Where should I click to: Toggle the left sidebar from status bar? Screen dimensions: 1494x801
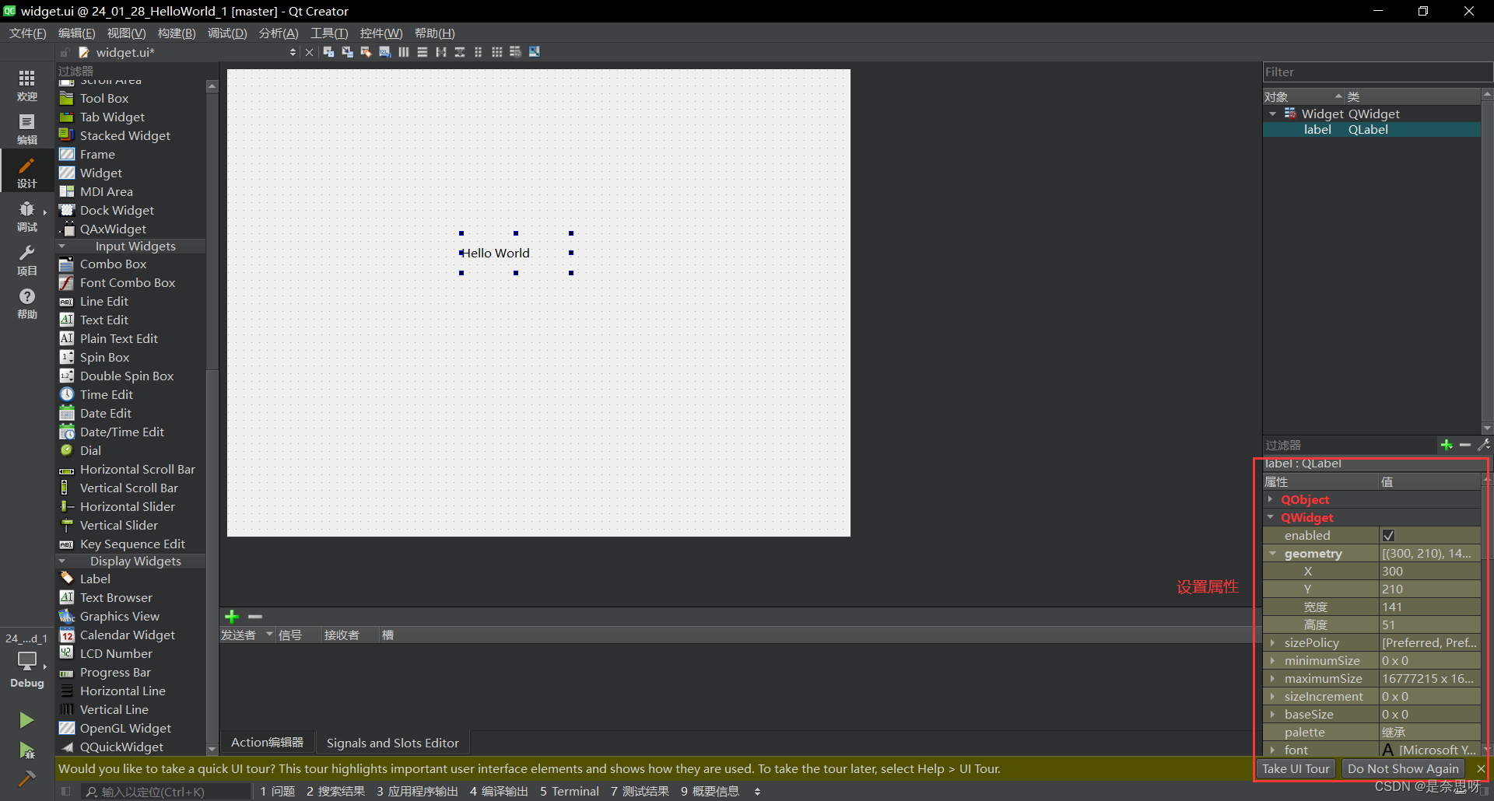coord(66,792)
